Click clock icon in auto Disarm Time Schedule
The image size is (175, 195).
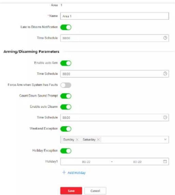click(165, 117)
